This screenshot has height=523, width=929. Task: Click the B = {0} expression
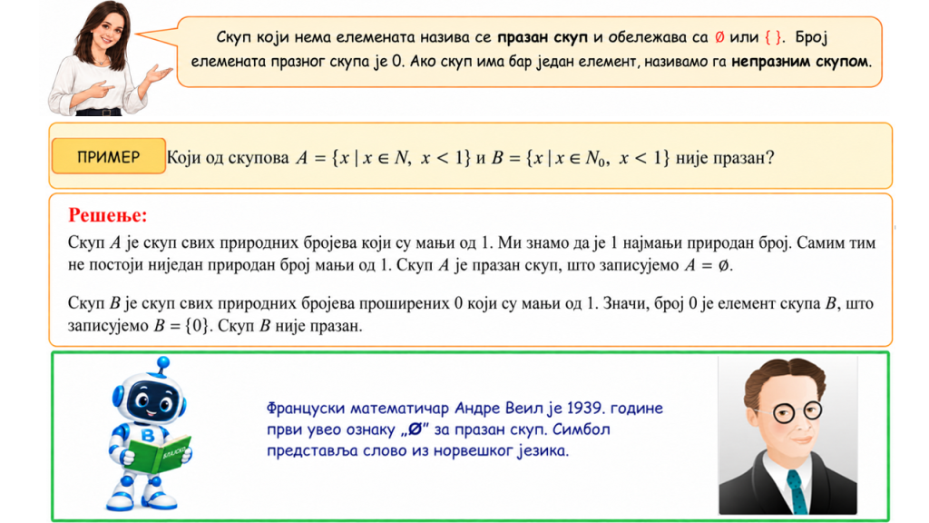coord(181,326)
